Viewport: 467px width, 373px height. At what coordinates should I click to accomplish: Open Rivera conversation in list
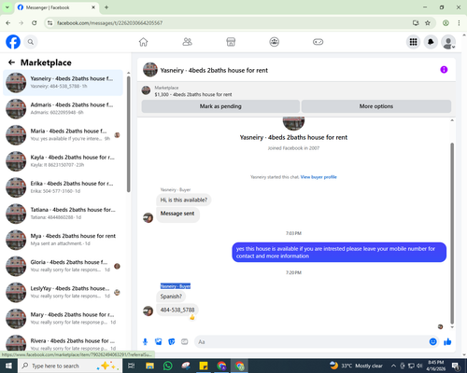[x=63, y=343]
